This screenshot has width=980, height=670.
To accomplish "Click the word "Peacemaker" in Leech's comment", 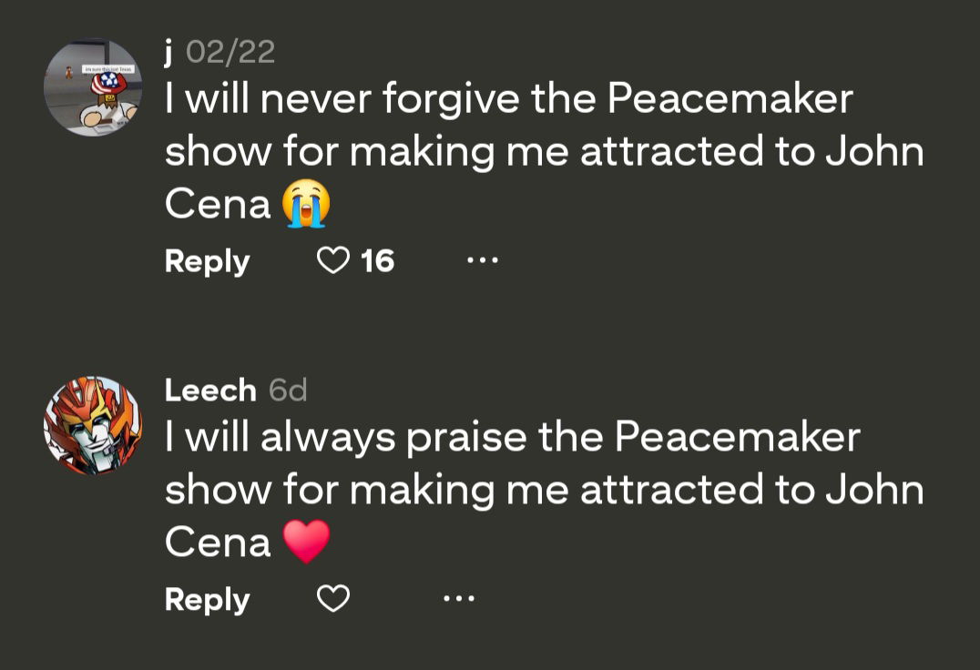I will (x=737, y=438).
